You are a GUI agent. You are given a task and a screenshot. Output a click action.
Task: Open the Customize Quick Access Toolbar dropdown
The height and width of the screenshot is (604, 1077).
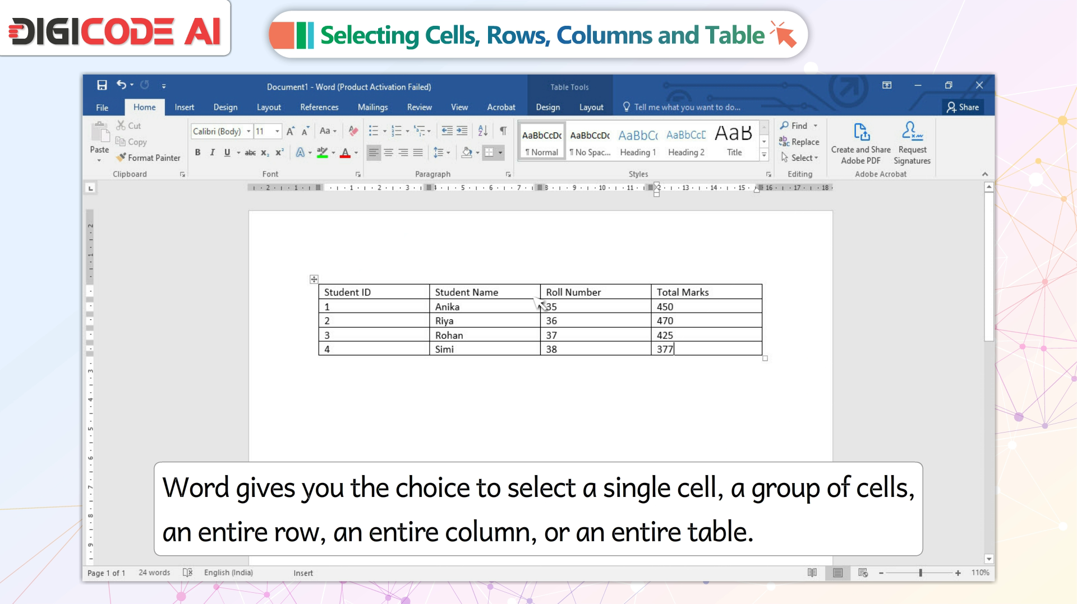pos(164,86)
